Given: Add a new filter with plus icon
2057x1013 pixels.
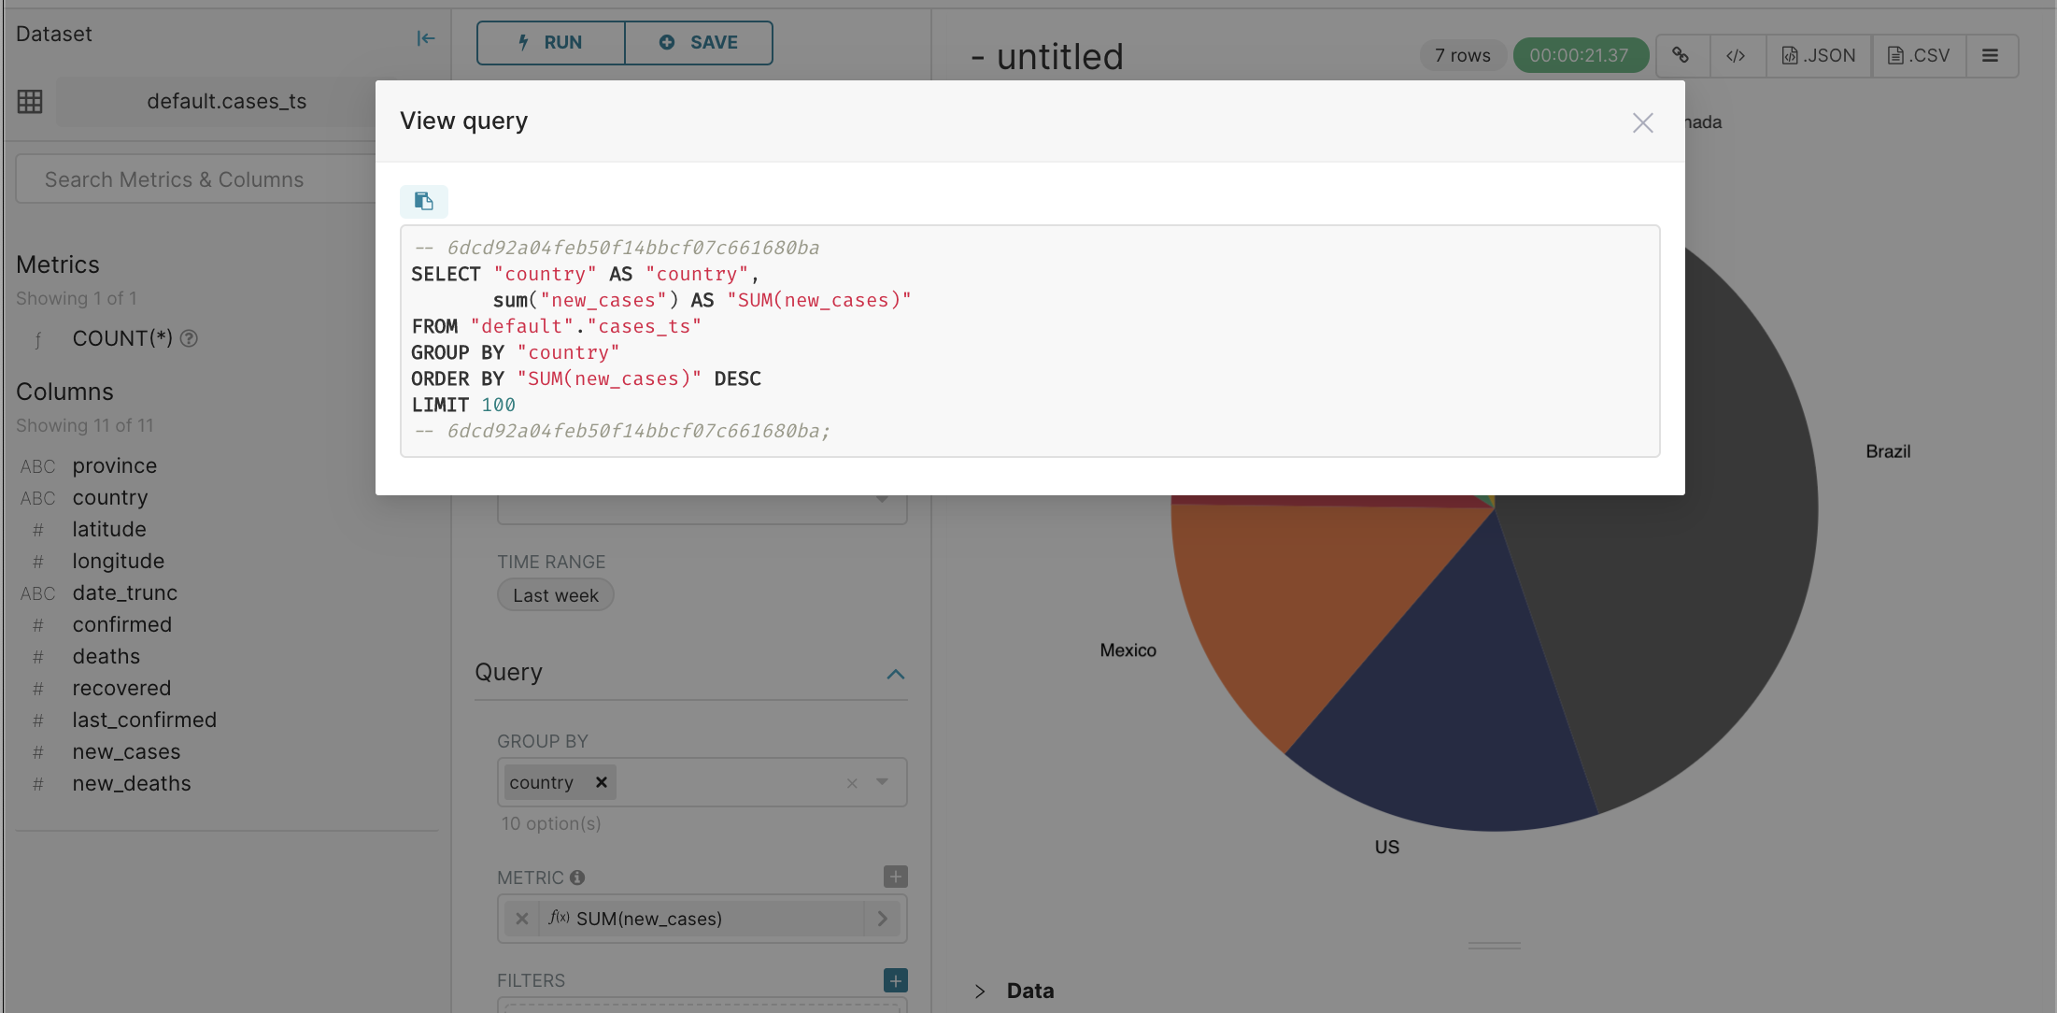Looking at the screenshot, I should [x=895, y=980].
